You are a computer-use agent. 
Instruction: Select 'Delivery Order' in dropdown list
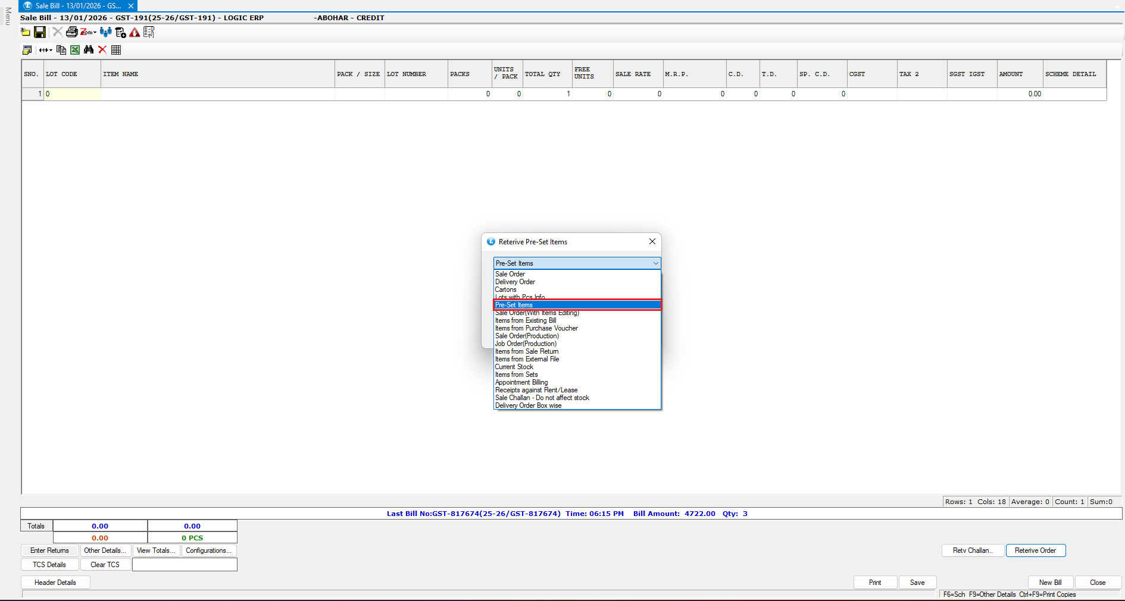tap(515, 282)
